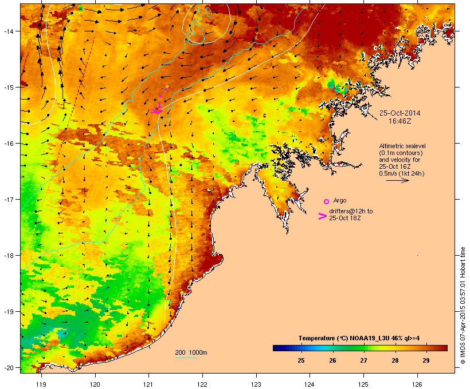Click the dark blue end of the colorbar
This screenshot has height=389, width=470.
pyautogui.click(x=276, y=348)
